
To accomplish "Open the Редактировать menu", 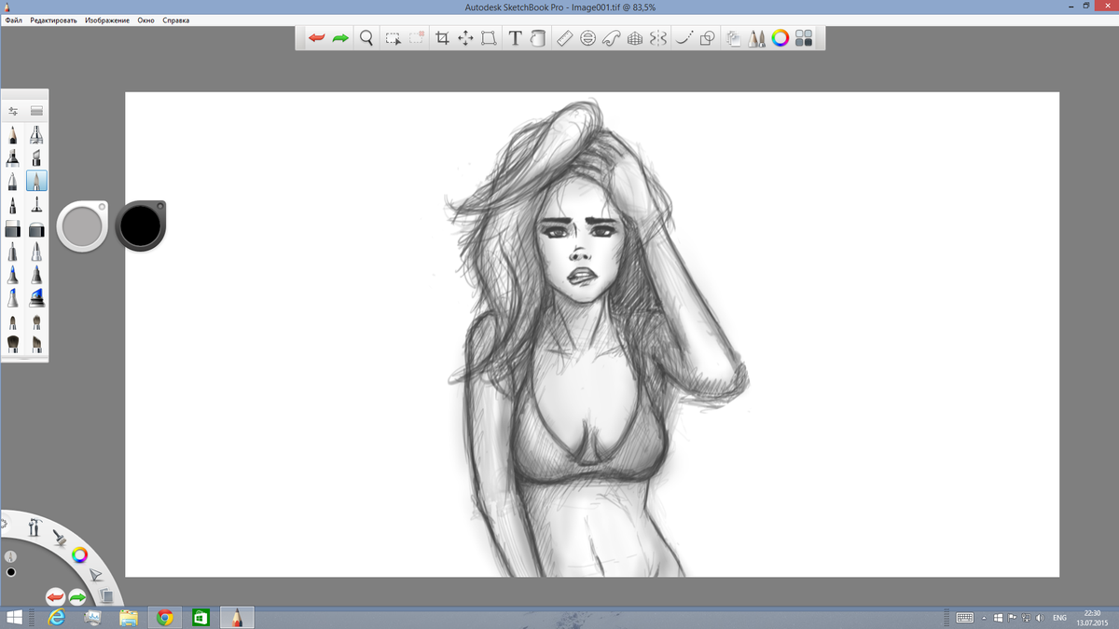I will 53,21.
